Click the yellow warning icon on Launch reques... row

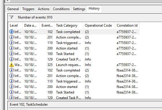point(12,65)
